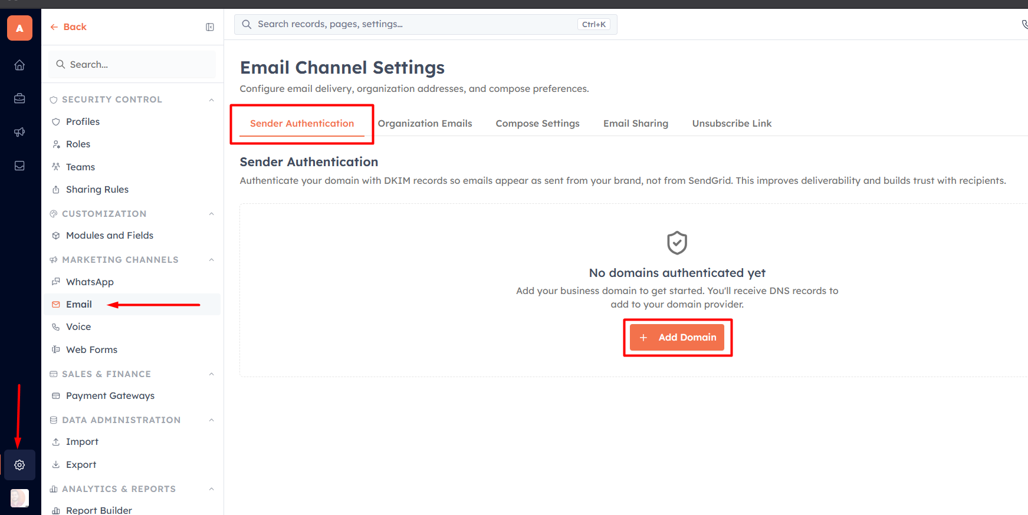Image resolution: width=1028 pixels, height=515 pixels.
Task: Click the Report Builder chart icon
Action: tap(56, 510)
